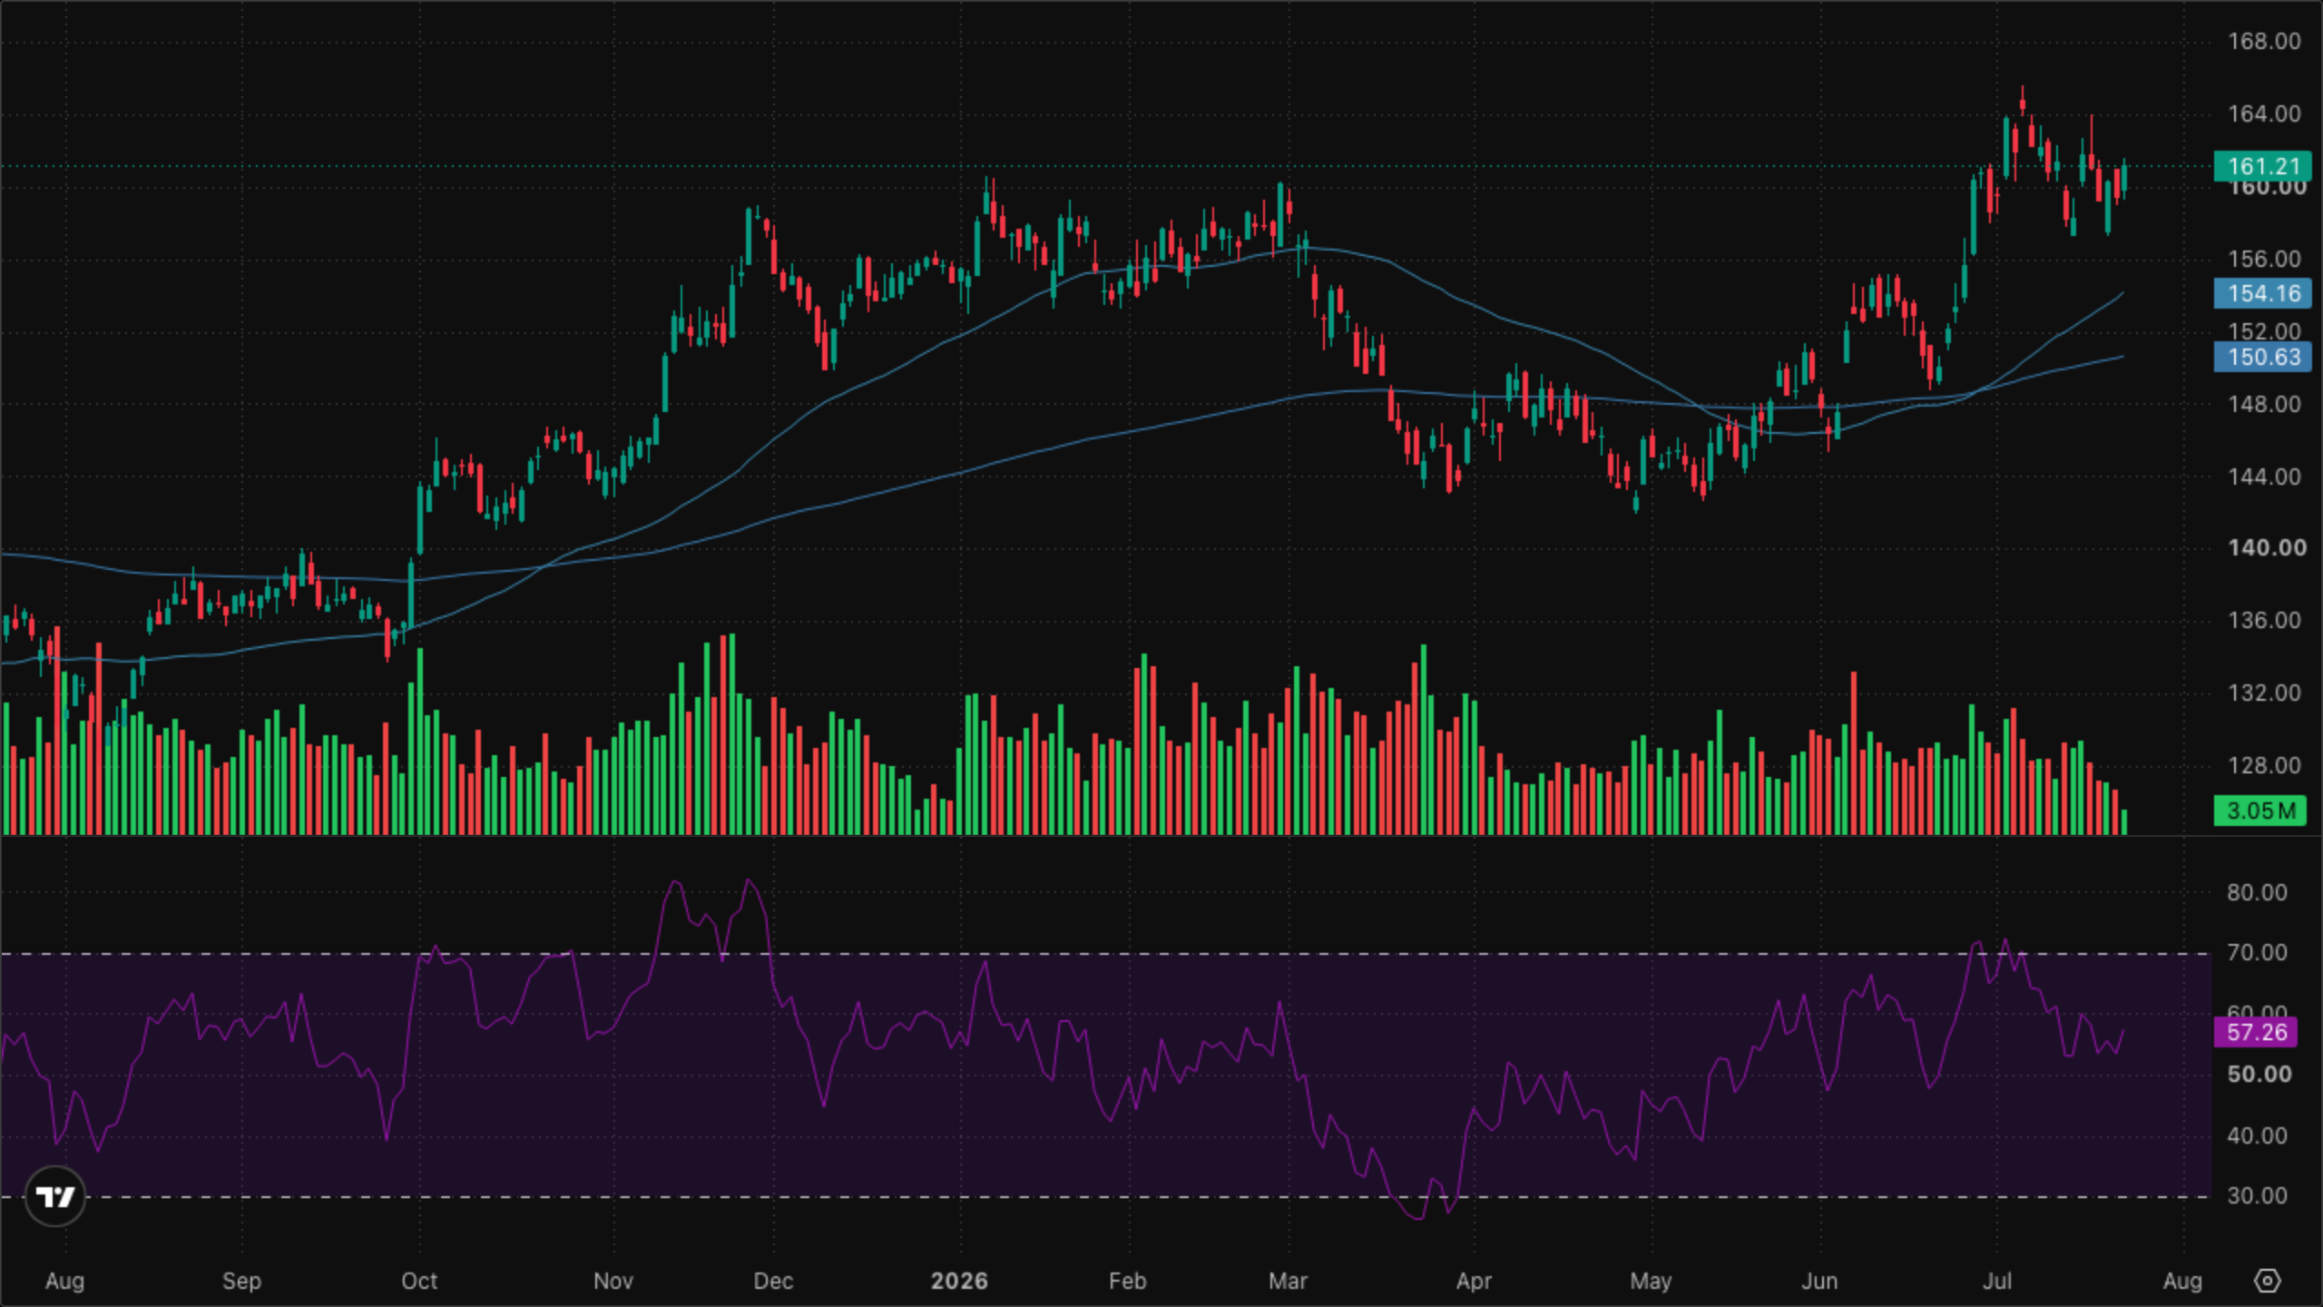Click the Mar label on time axis
The image size is (2323, 1307).
pos(1288,1281)
